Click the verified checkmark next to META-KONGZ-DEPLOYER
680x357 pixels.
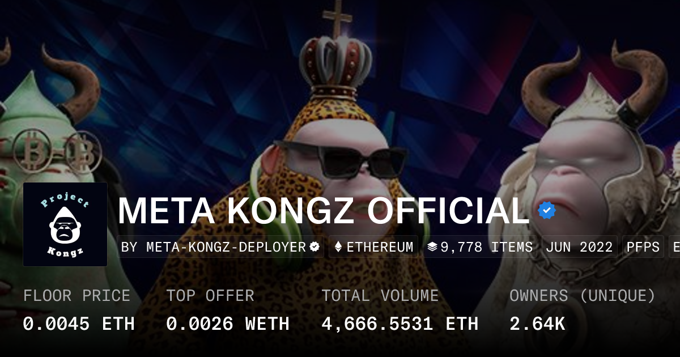(314, 247)
